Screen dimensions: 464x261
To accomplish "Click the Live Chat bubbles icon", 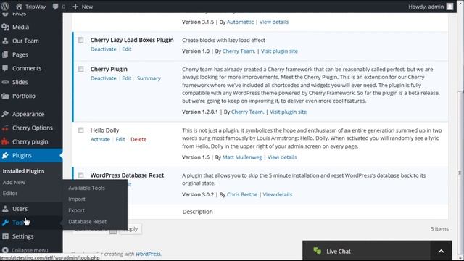I will pos(318,251).
